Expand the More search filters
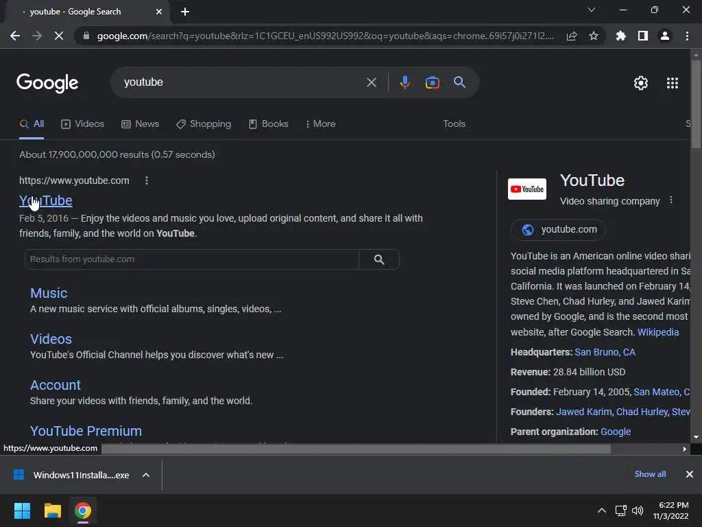 321,124
